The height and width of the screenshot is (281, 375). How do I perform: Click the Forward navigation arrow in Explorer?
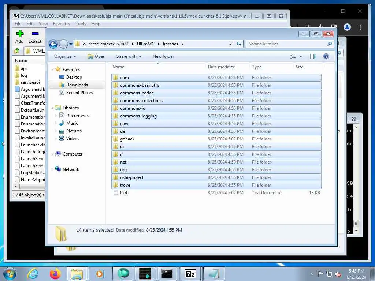[x=63, y=44]
